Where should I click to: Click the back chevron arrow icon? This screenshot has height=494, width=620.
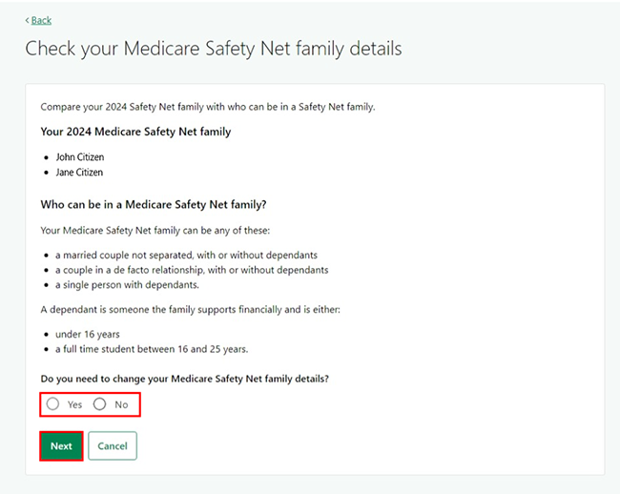pos(28,20)
